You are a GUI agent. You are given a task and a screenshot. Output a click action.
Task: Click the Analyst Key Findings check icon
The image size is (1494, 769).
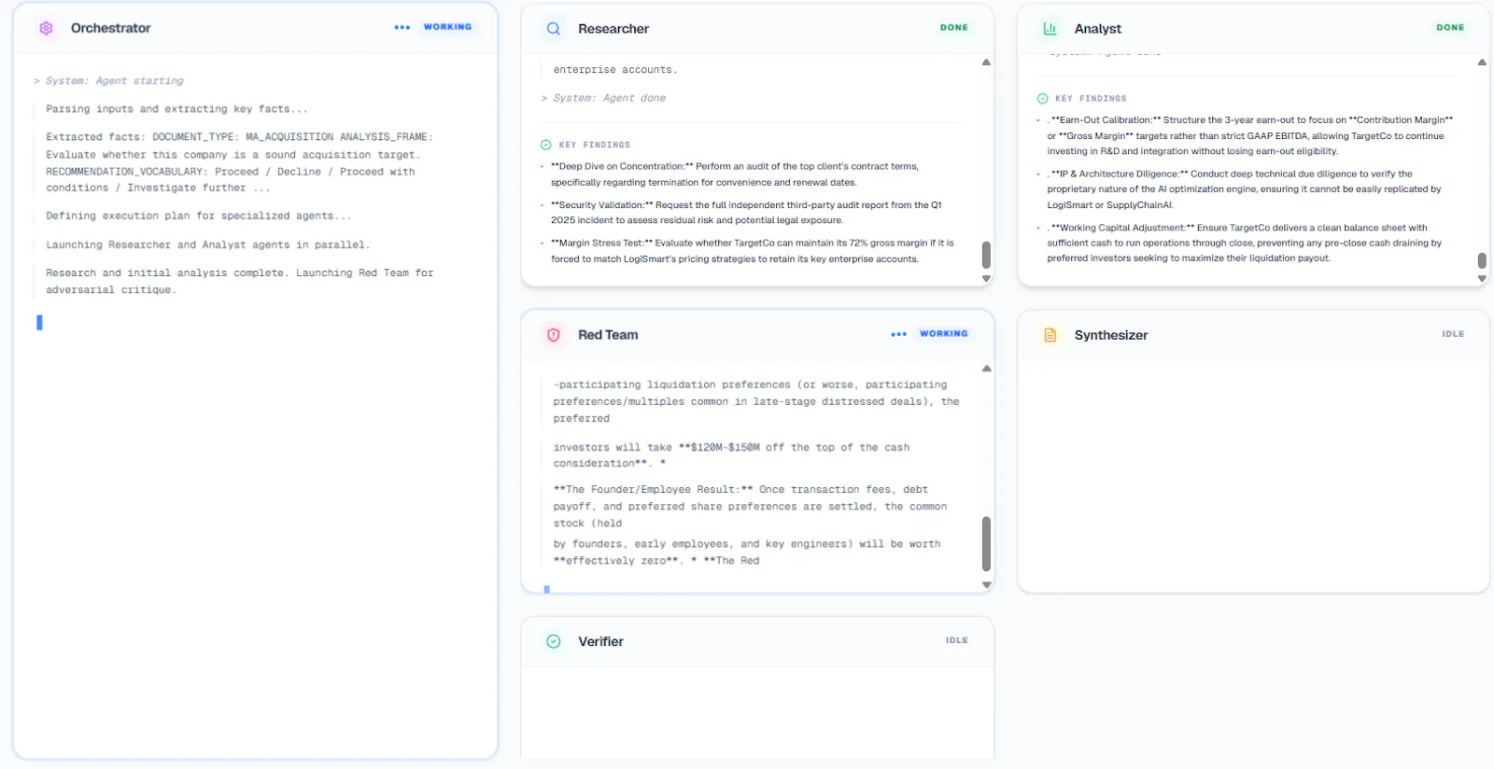click(1042, 98)
